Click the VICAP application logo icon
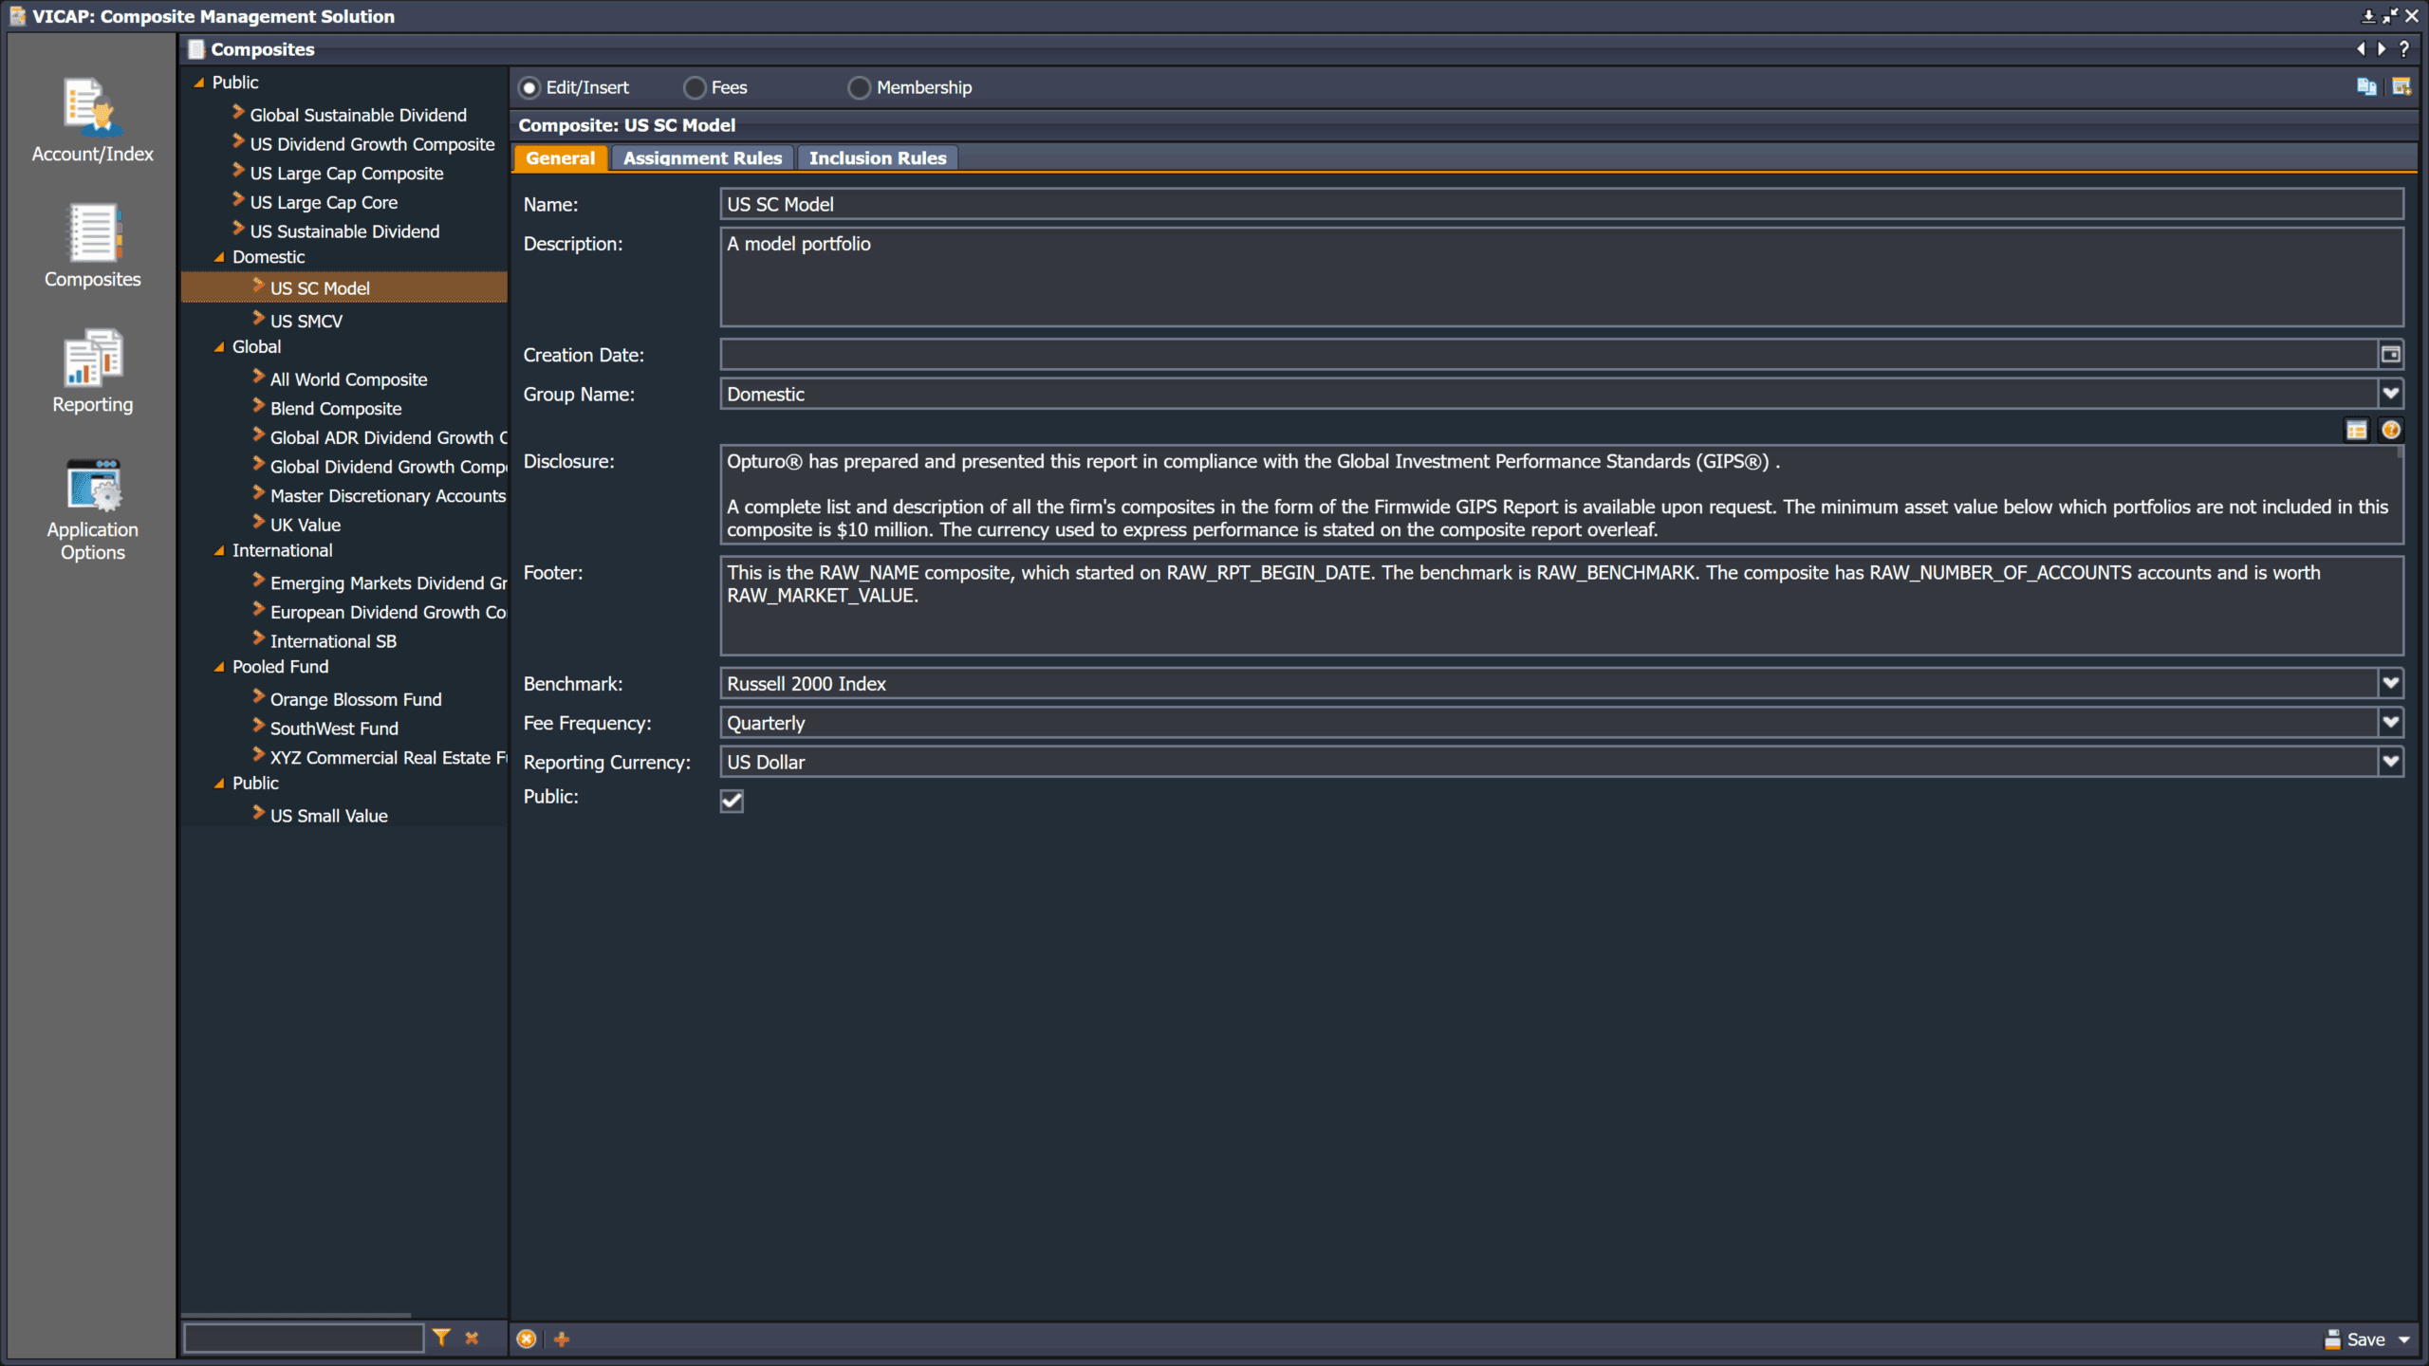Viewport: 2429px width, 1366px height. (x=17, y=16)
